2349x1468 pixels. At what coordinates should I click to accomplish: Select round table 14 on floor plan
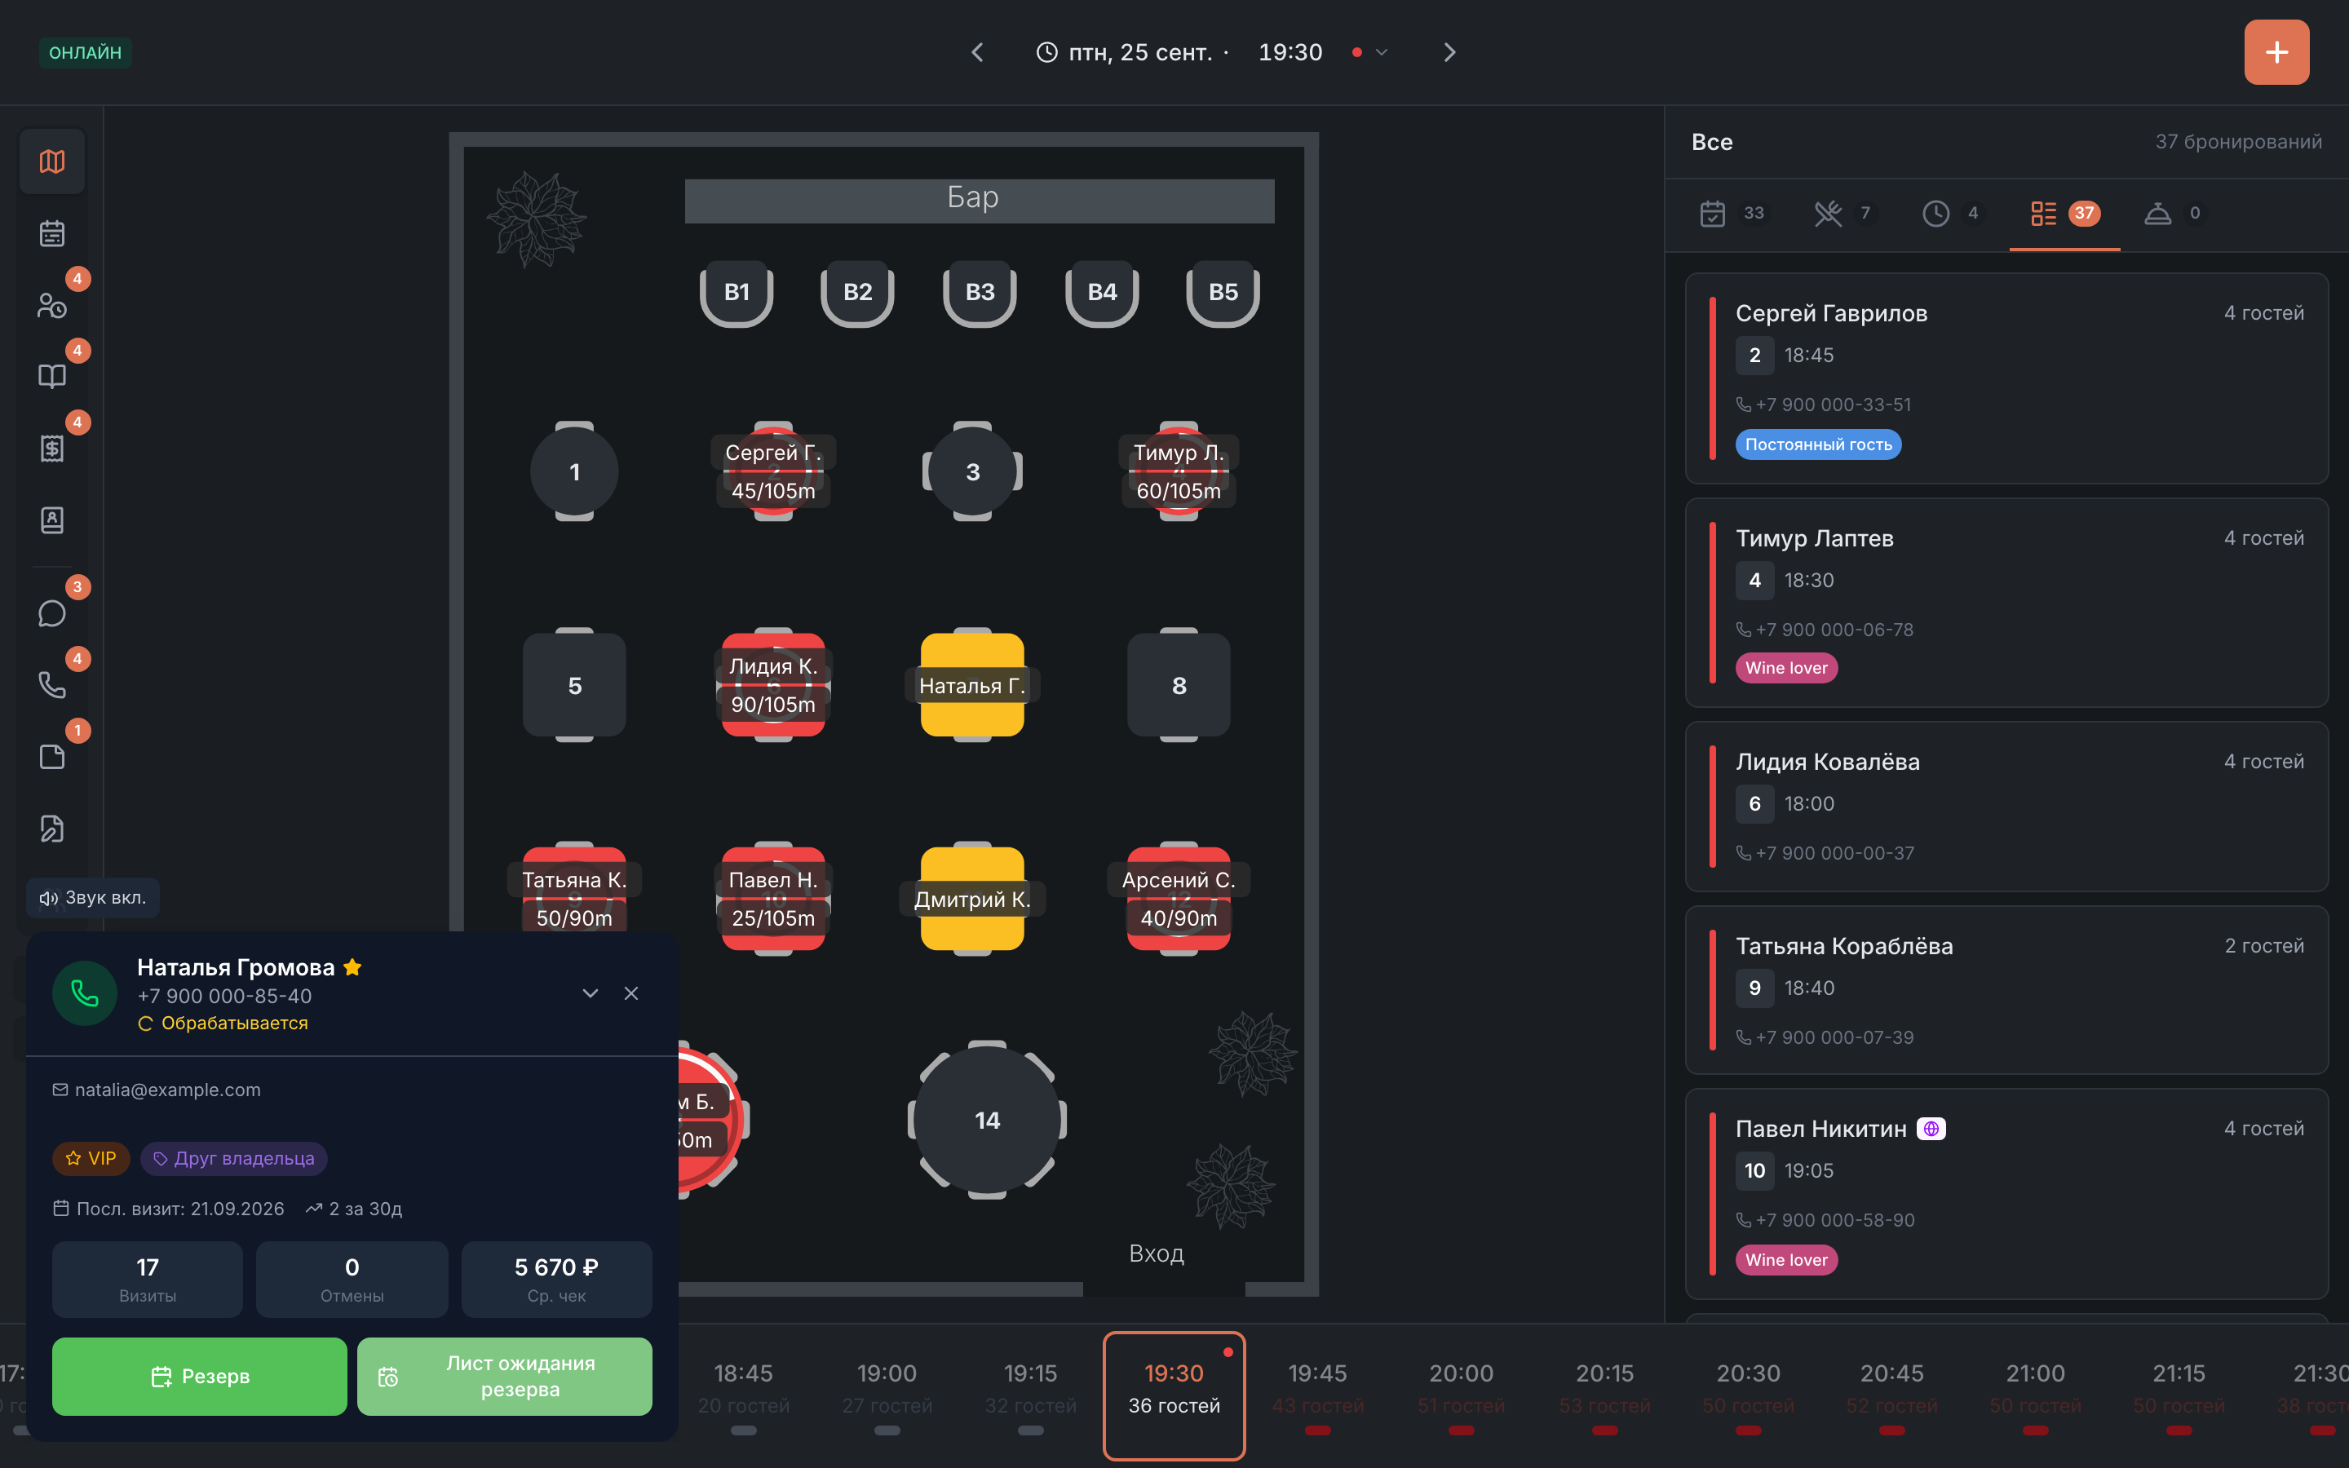coord(987,1121)
